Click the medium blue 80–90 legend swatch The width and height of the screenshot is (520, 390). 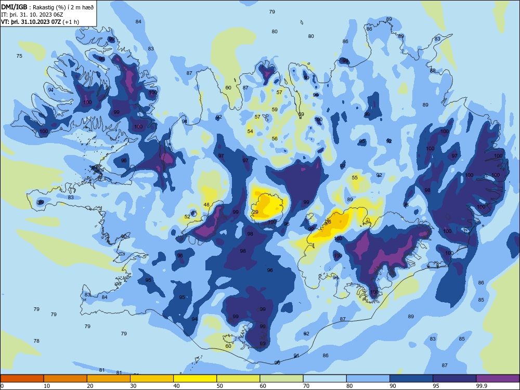click(368, 379)
